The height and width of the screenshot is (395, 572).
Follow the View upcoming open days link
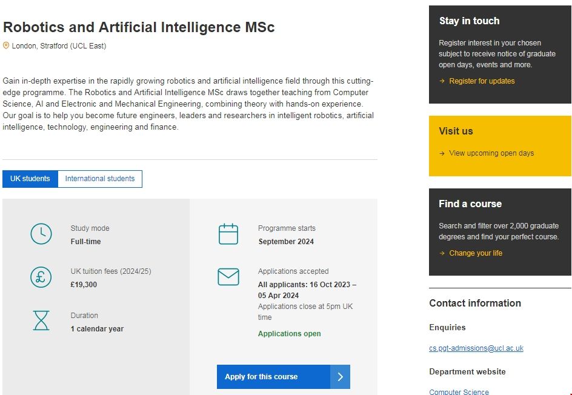pos(491,153)
